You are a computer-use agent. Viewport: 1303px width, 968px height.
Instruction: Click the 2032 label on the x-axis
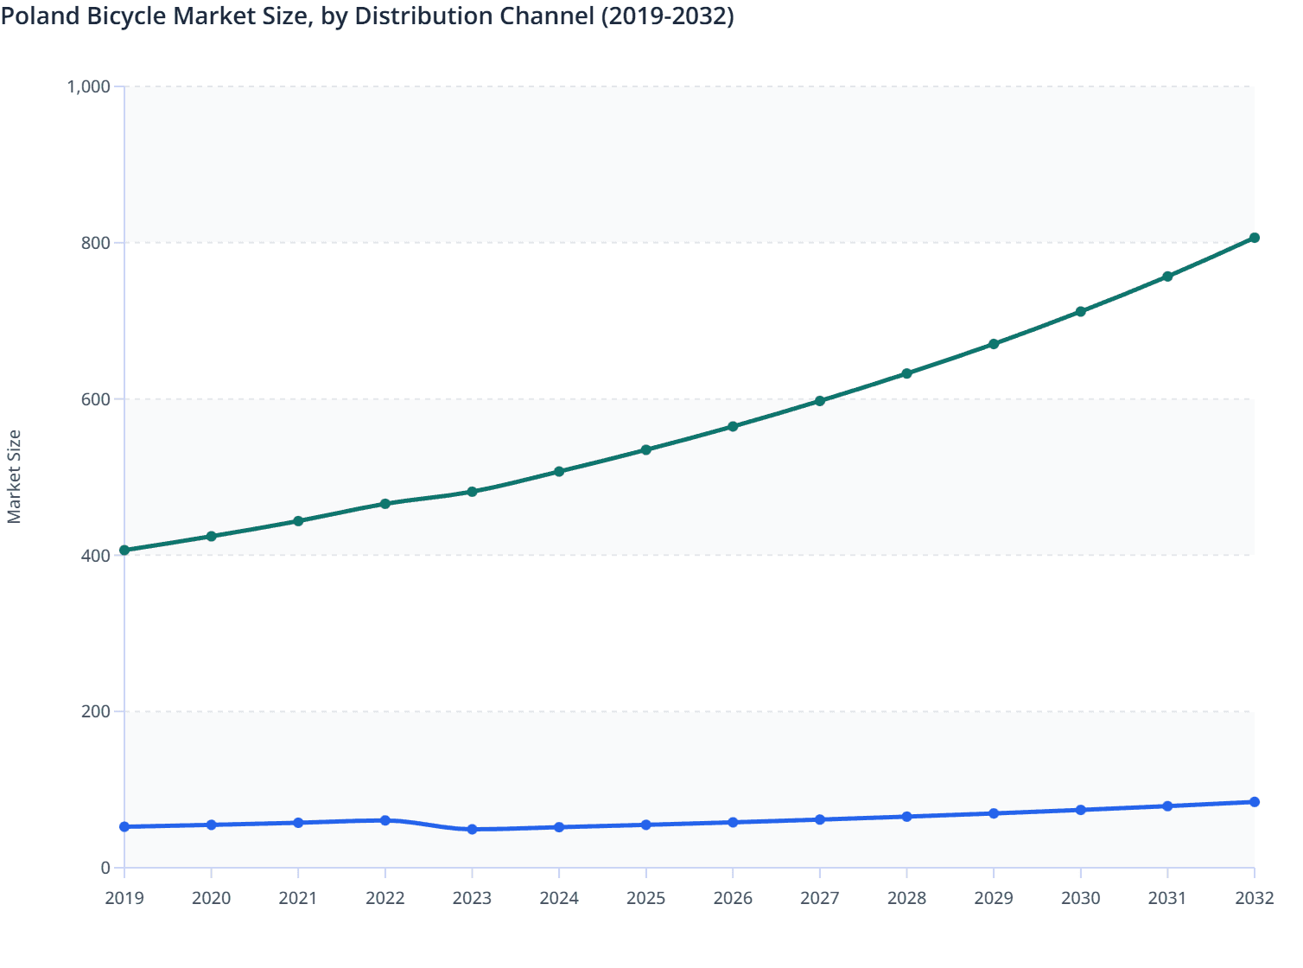pyautogui.click(x=1255, y=899)
